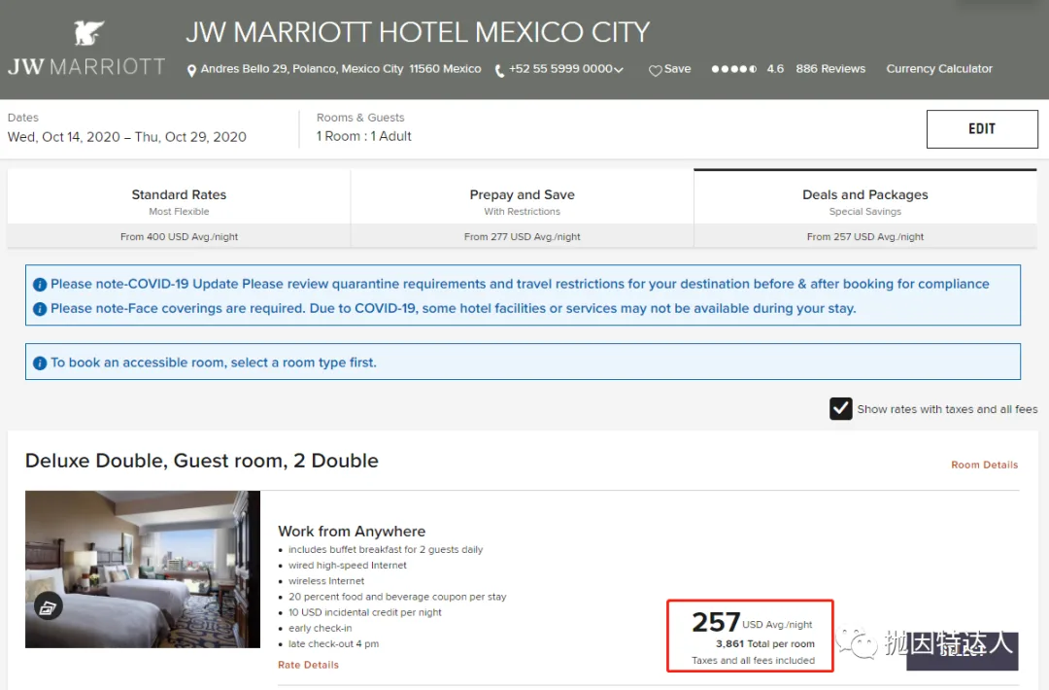Click the buffet breakfast for 2 guests line
This screenshot has width=1049, height=690.
tap(386, 549)
